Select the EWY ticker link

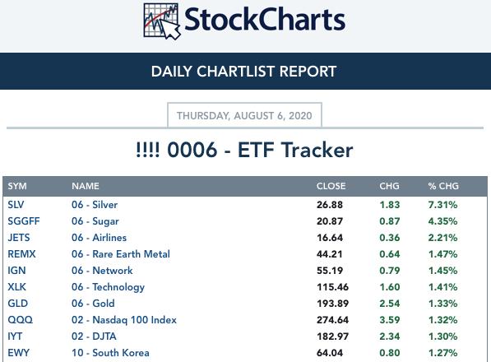(18, 353)
